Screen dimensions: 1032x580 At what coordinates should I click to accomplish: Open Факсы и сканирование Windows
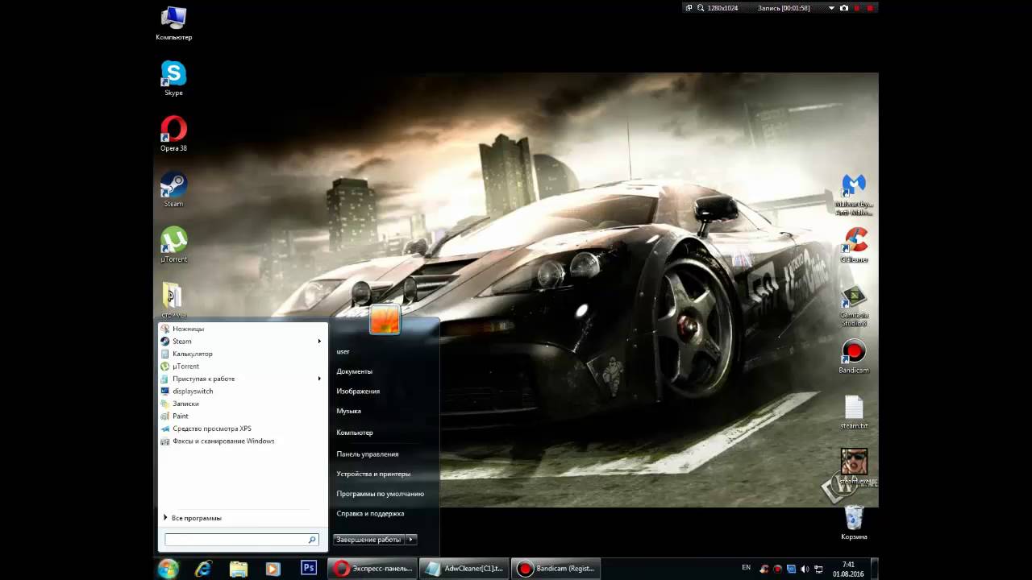coord(243,441)
